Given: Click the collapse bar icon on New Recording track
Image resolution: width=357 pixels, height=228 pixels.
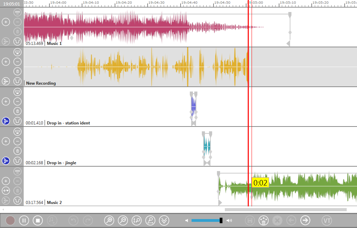Looking at the screenshot, I should pyautogui.click(x=18, y=52).
